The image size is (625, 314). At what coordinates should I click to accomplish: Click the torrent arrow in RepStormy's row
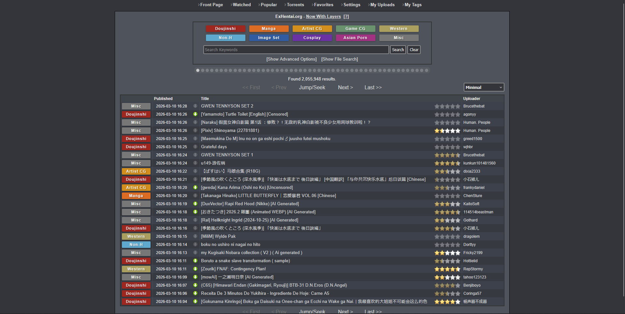[x=195, y=269]
